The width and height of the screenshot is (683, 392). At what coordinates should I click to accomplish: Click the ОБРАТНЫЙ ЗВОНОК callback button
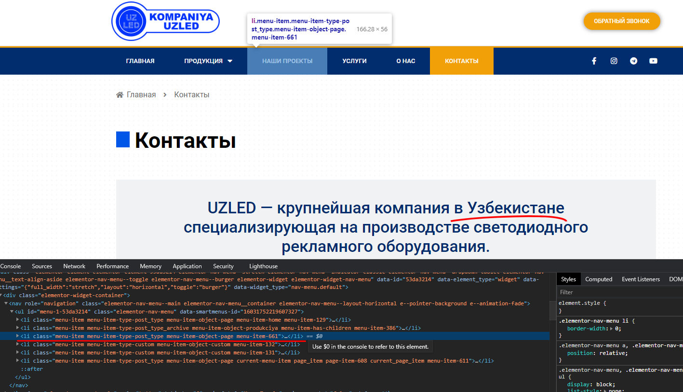pos(622,21)
